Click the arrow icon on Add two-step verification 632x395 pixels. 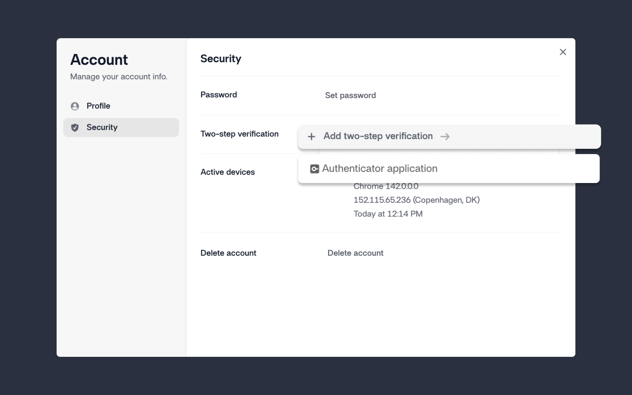pyautogui.click(x=445, y=136)
